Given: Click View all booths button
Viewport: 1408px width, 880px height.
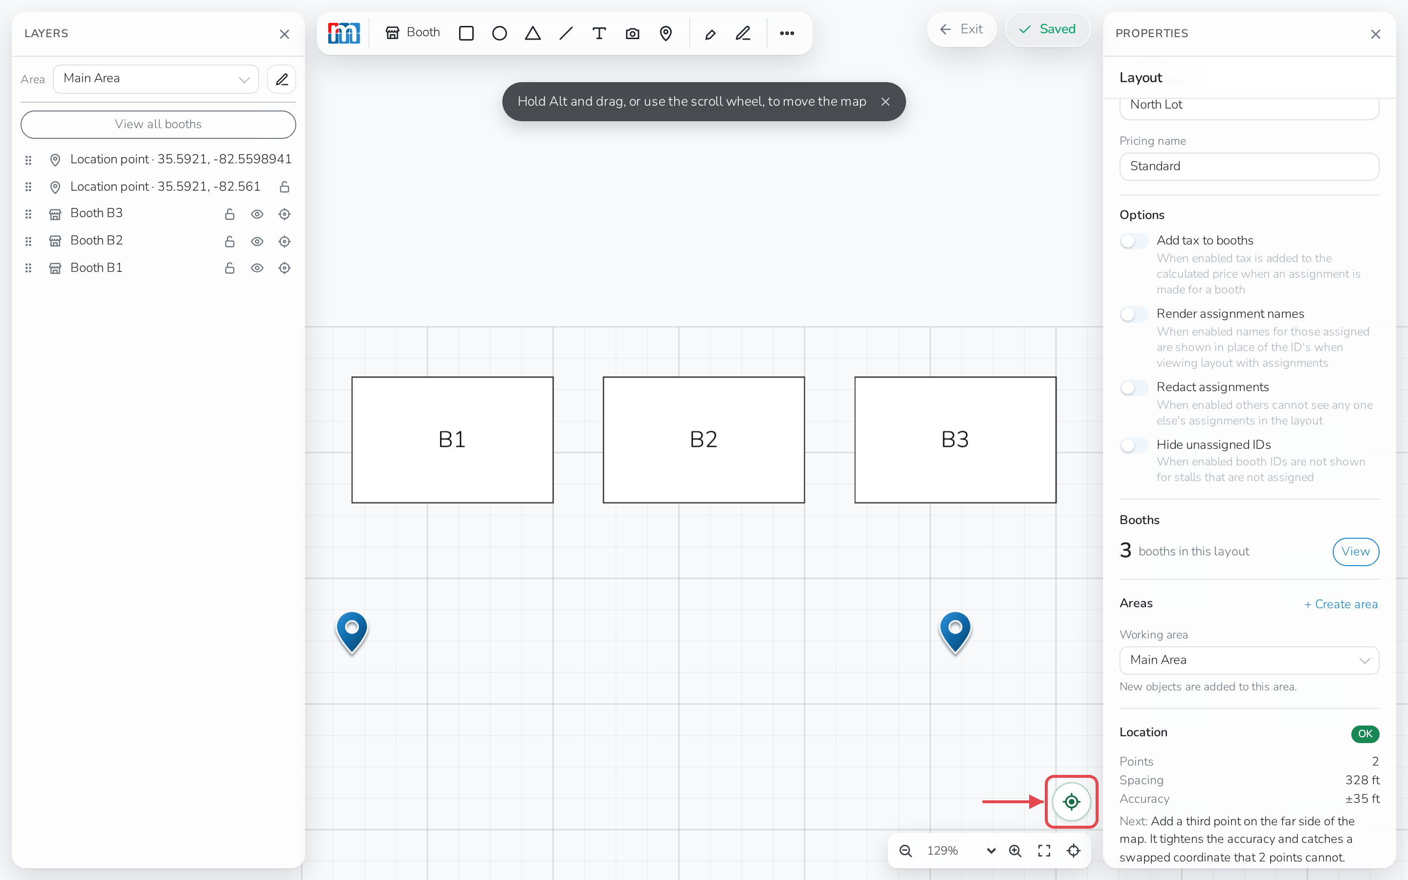Looking at the screenshot, I should [x=158, y=124].
